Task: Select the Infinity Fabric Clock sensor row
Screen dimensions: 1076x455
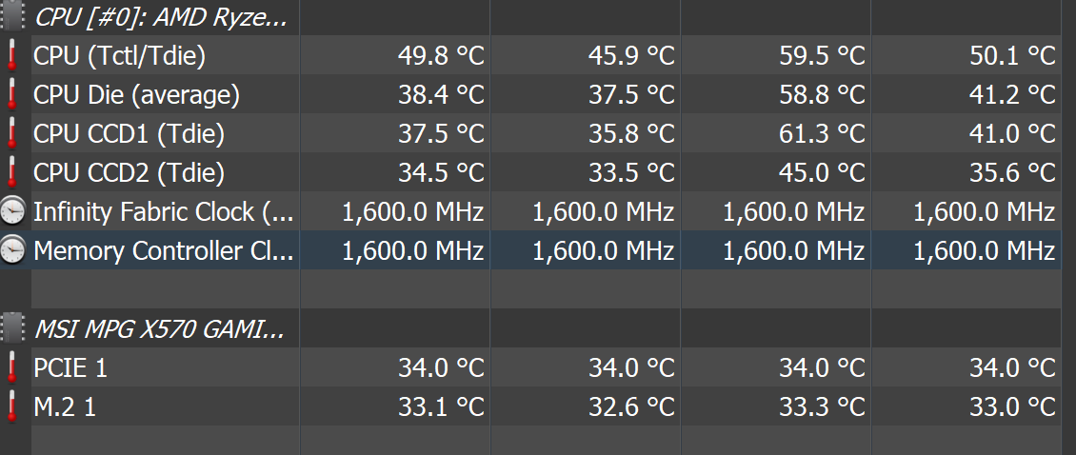Action: (x=530, y=211)
